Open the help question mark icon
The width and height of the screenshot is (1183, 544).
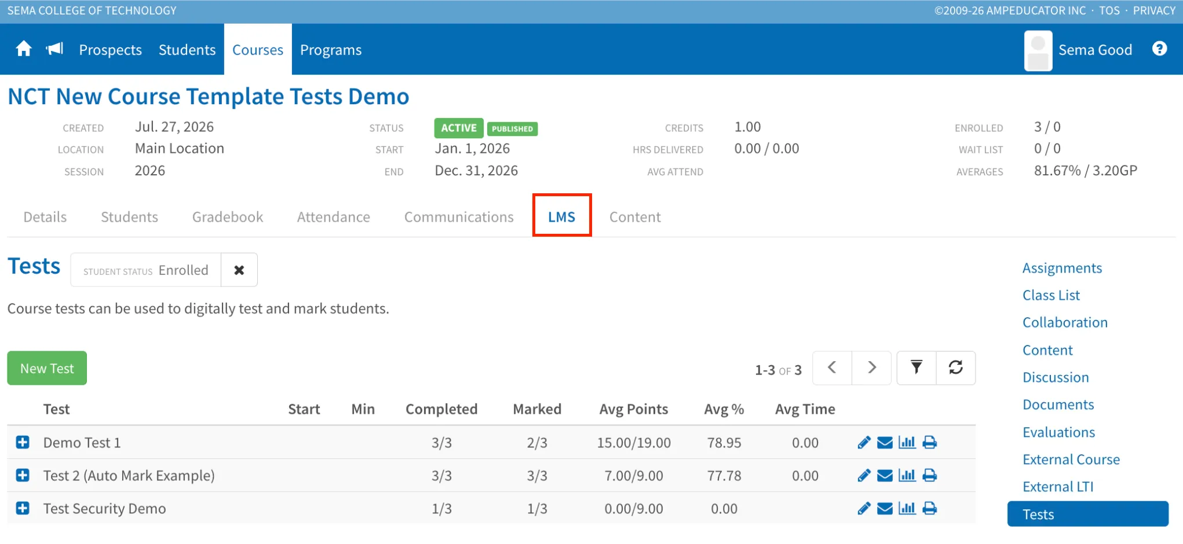[1159, 49]
